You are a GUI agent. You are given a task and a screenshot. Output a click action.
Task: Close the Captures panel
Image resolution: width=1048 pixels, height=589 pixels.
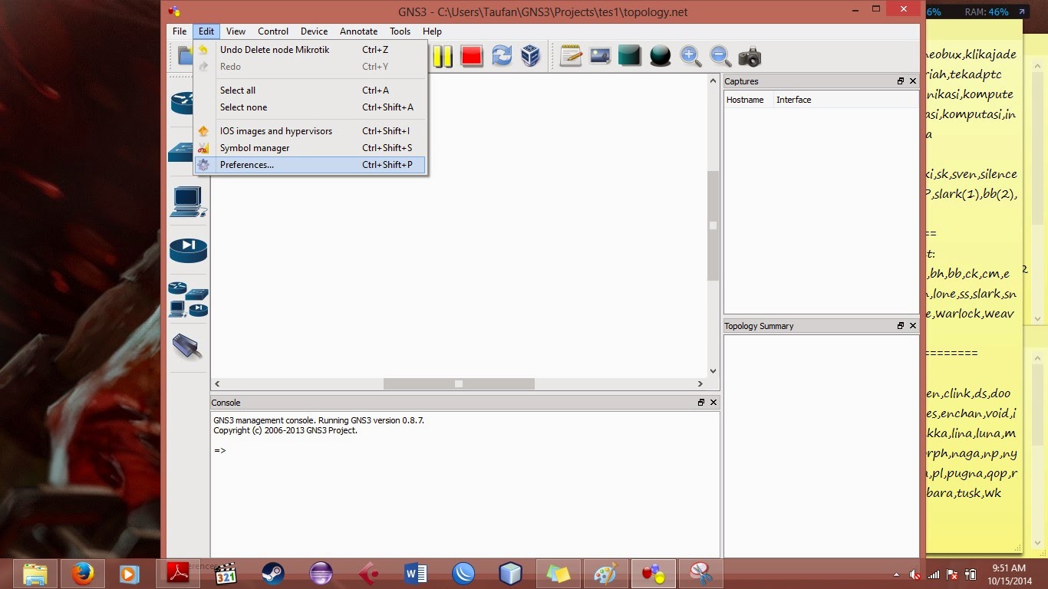(913, 81)
